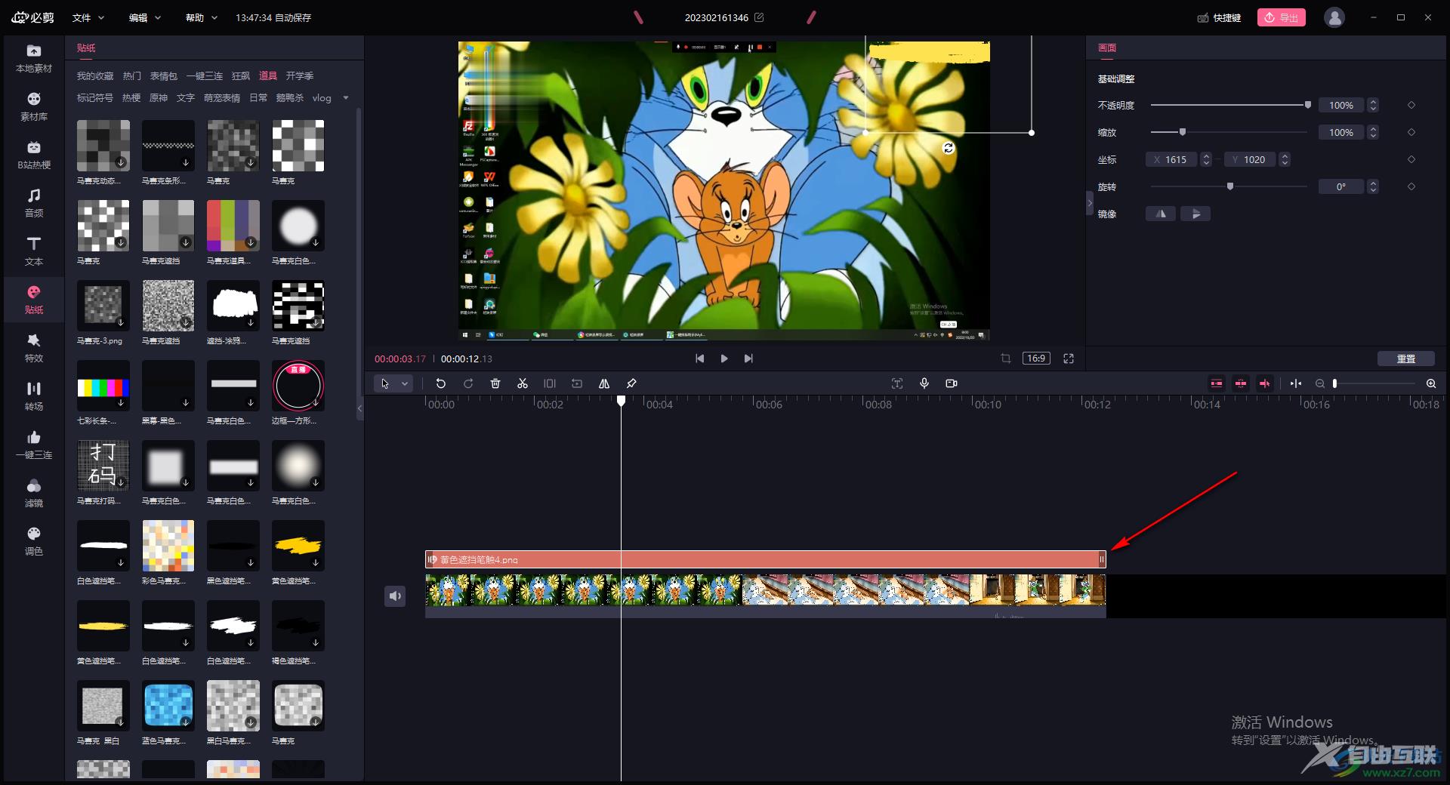The image size is (1450, 785).
Task: Toggle scale keyframe diamond
Action: tap(1411, 132)
